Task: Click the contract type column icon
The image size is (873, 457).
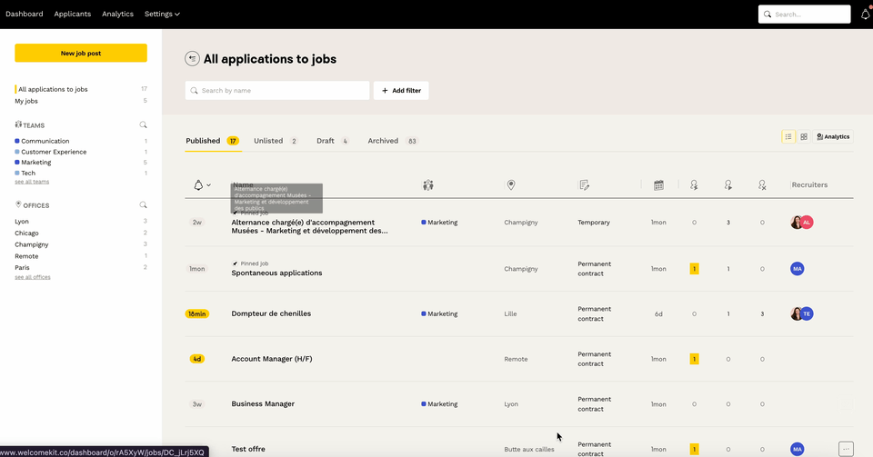Action: coord(585,185)
